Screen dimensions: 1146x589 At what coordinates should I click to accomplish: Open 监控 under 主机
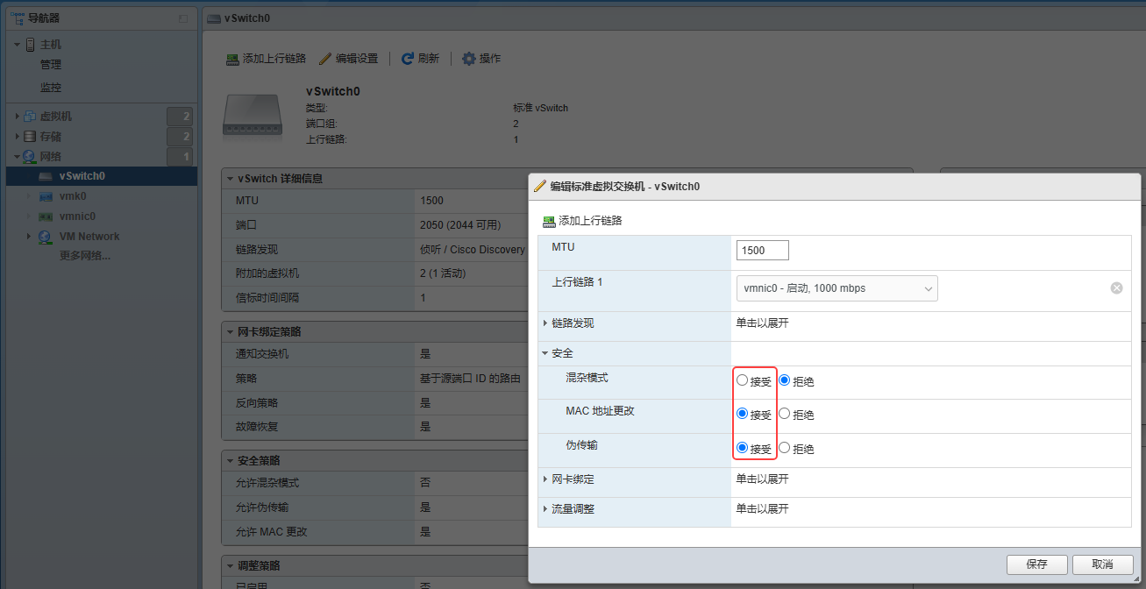pos(51,88)
